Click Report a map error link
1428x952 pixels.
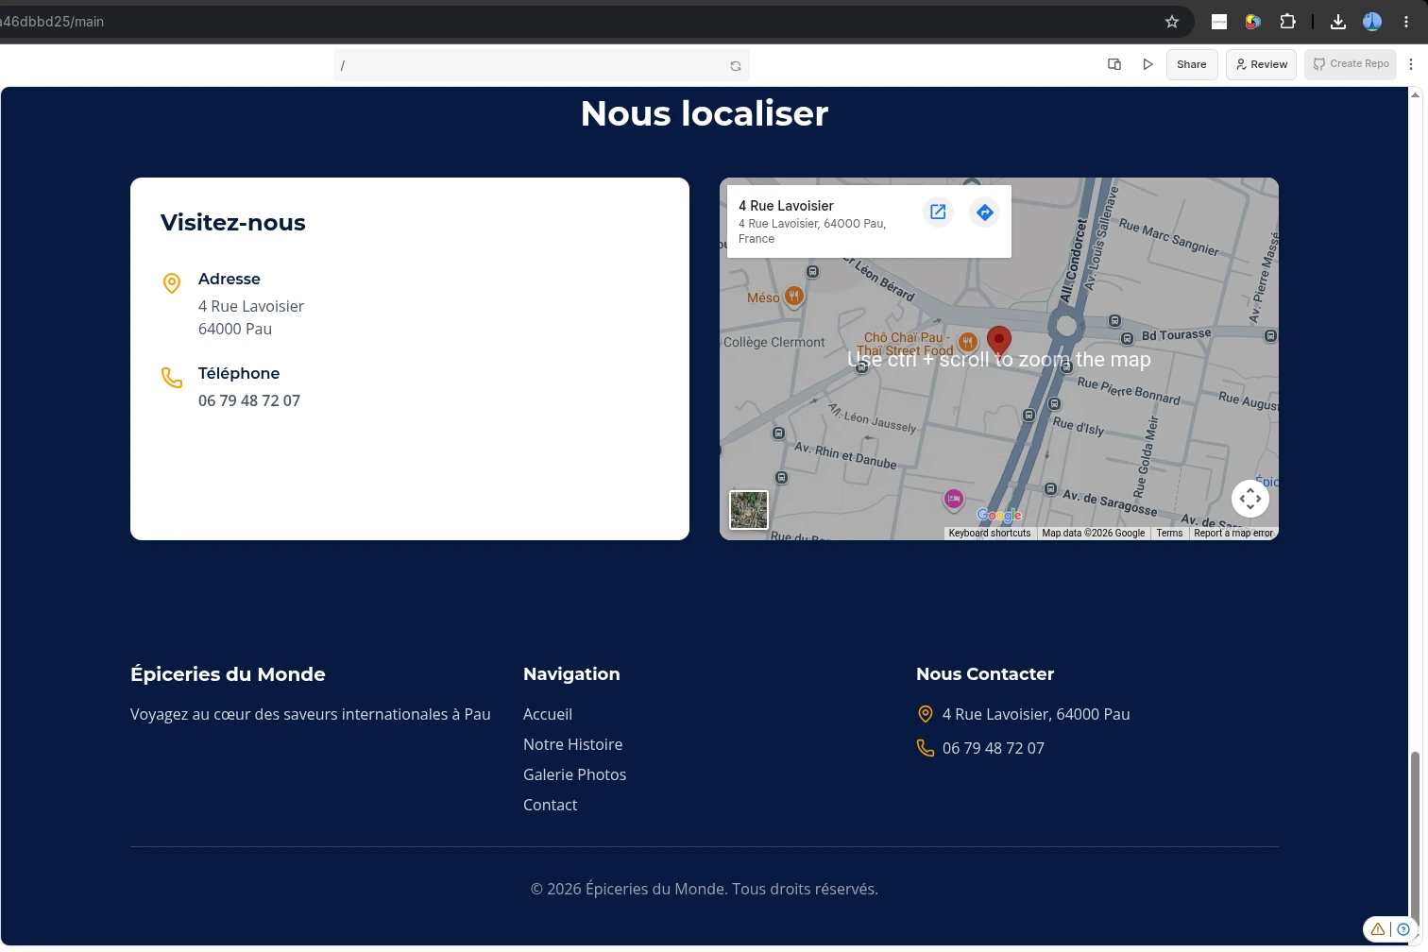1233,534
